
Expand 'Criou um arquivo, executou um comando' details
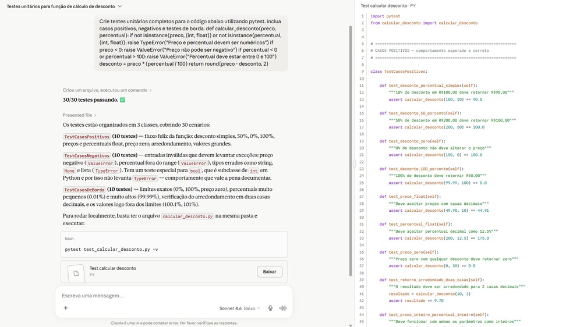click(107, 90)
